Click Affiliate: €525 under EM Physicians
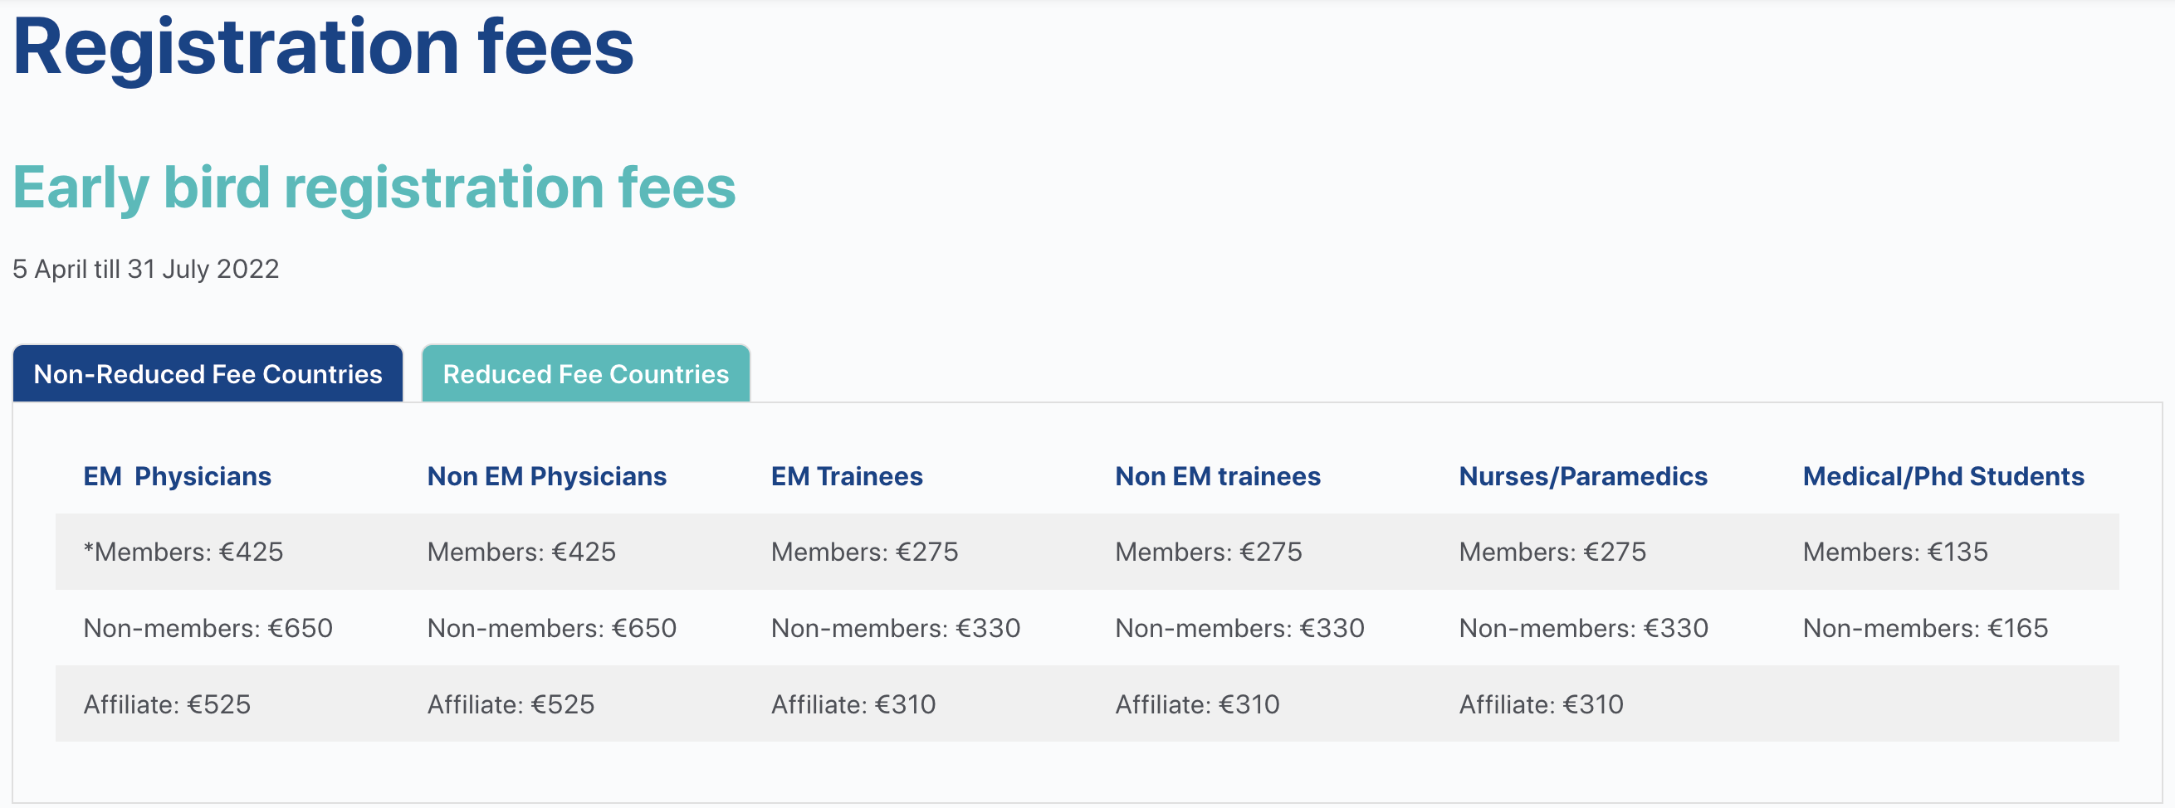 pos(167,704)
